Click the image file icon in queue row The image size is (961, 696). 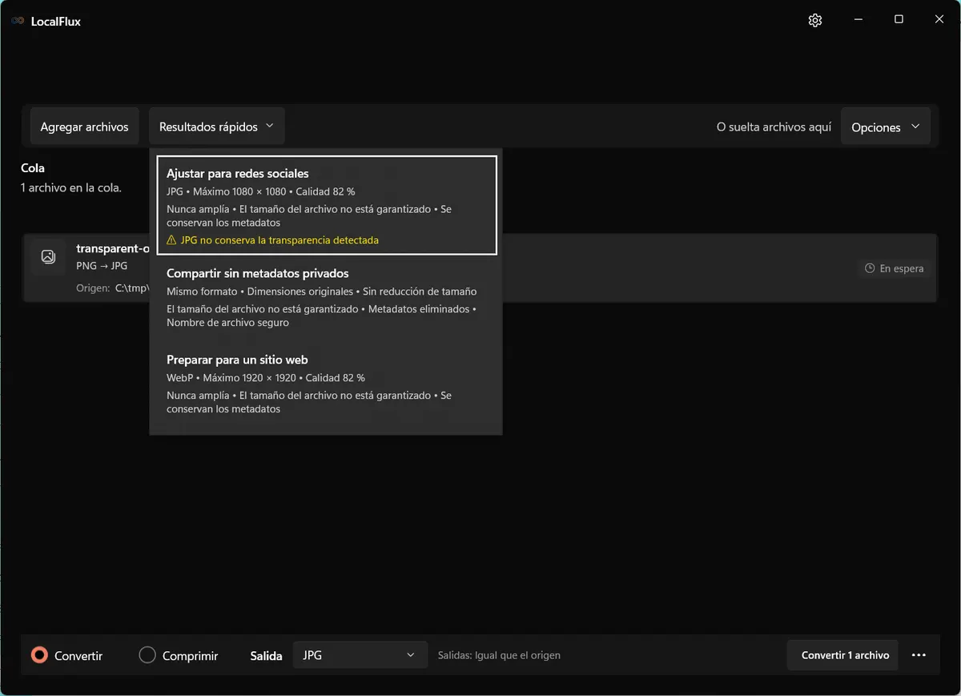[48, 257]
